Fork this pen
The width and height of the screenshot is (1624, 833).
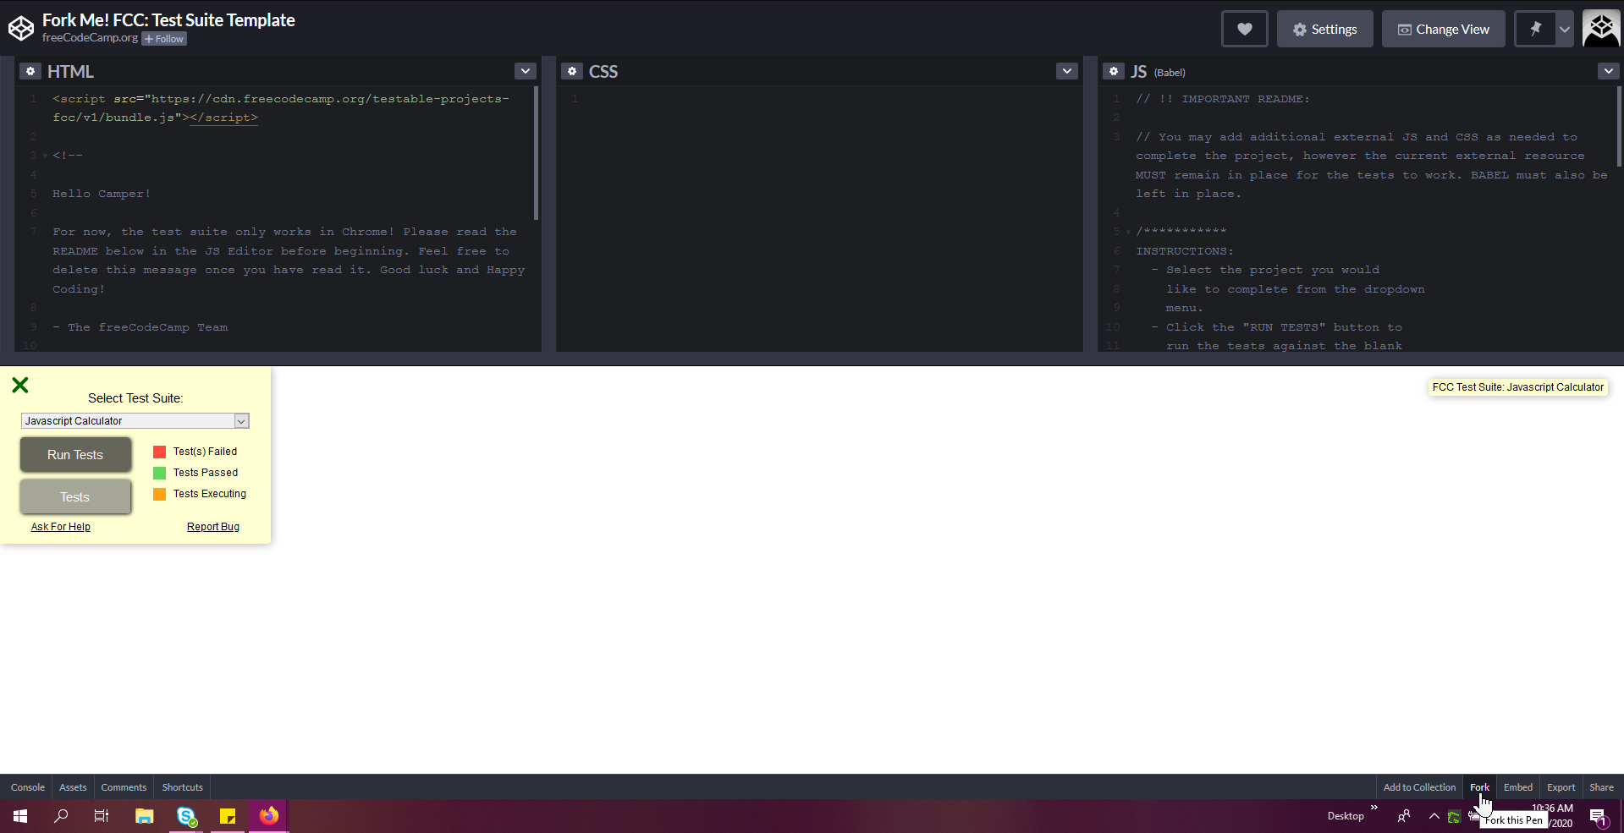[x=1479, y=787]
